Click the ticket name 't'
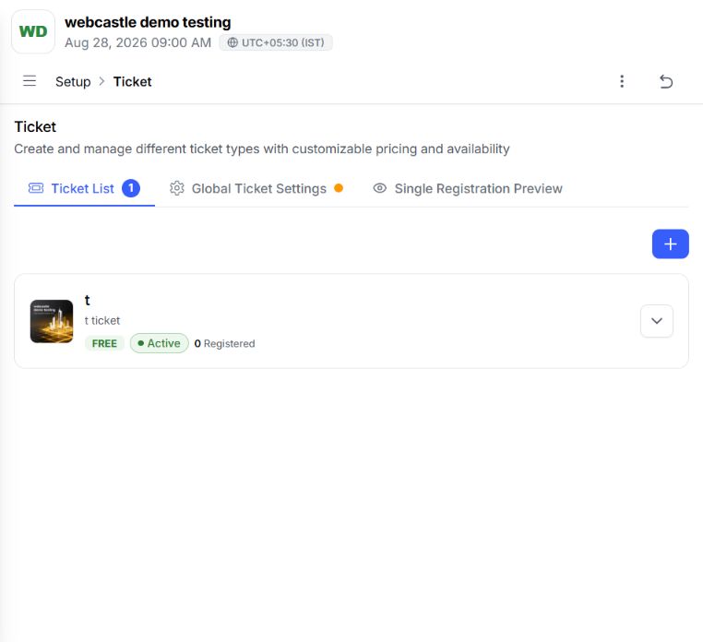The image size is (703, 642). coord(88,300)
